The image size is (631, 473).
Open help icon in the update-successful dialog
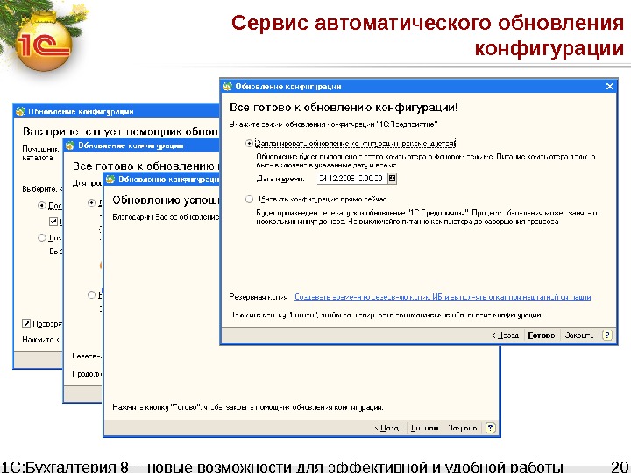coord(490,428)
